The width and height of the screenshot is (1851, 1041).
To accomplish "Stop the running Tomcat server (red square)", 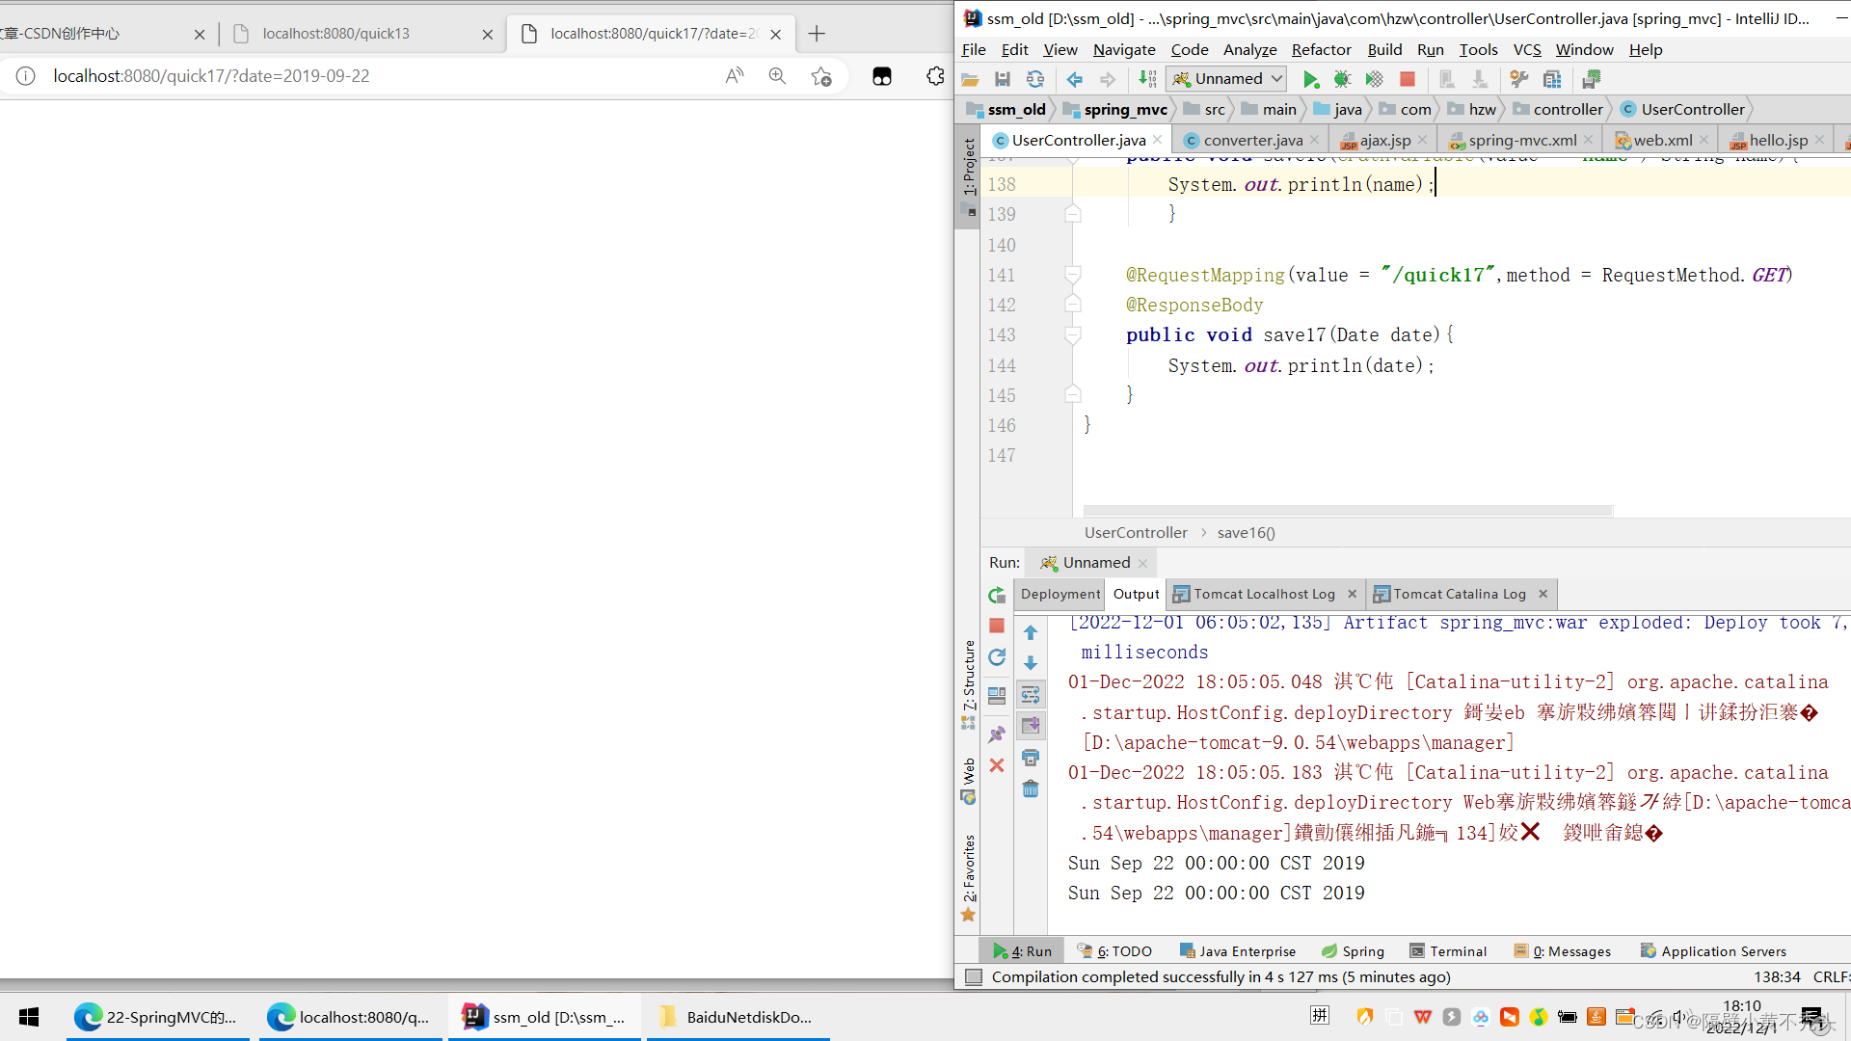I will click(1407, 79).
